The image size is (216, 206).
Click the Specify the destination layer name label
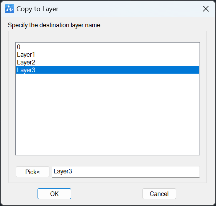[x=54, y=25]
